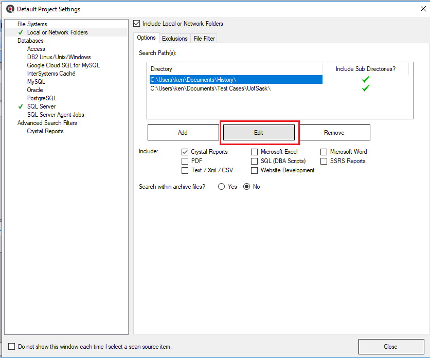The image size is (430, 358).
Task: Select SQL Server Agent Jobs item
Action: tap(56, 115)
